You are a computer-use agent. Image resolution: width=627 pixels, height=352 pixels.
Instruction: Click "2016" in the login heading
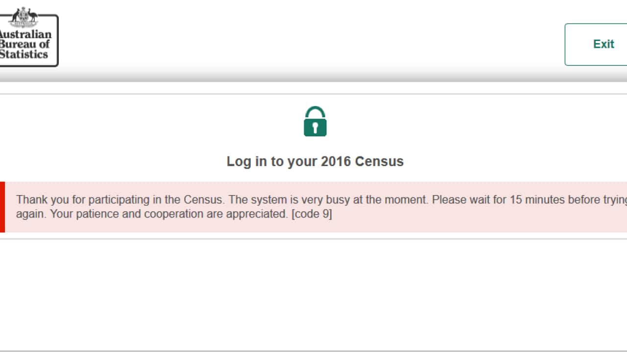336,161
